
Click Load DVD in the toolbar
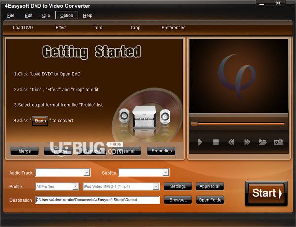click(23, 28)
